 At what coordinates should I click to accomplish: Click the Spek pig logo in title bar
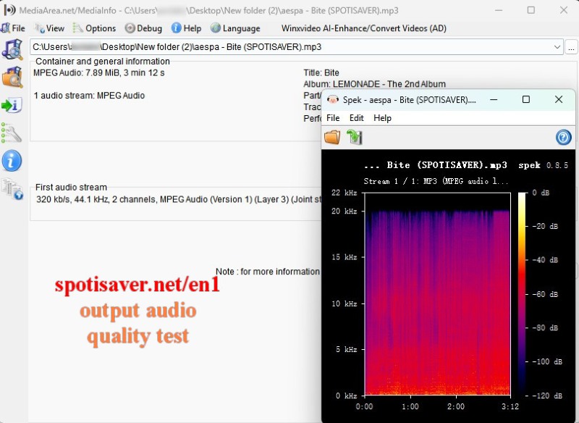333,99
